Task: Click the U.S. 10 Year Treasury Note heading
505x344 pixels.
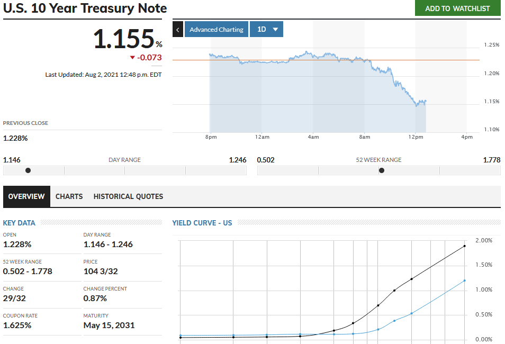Action: click(85, 8)
